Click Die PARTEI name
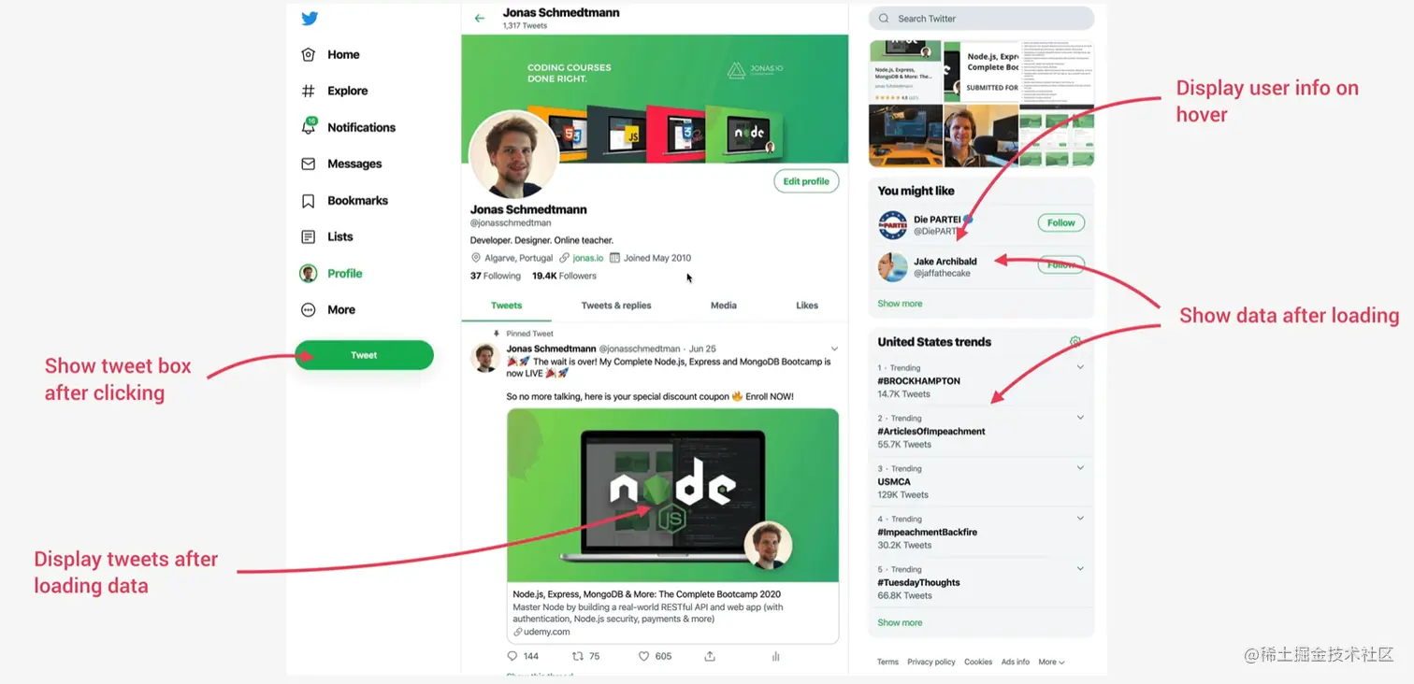 click(937, 220)
